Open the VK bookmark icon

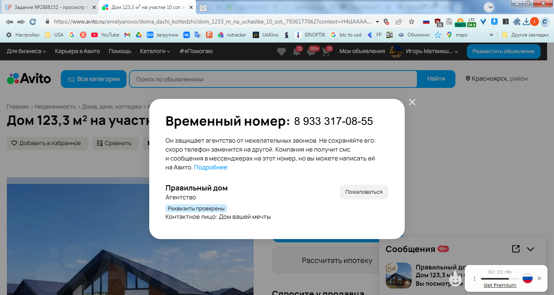pyautogui.click(x=187, y=35)
